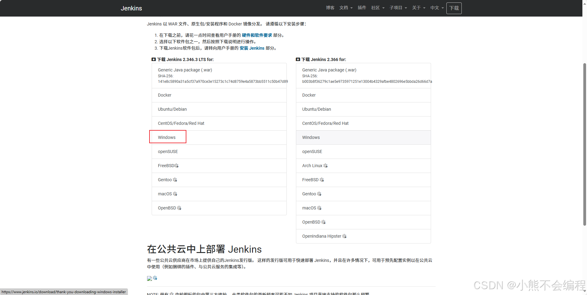This screenshot has width=587, height=295.
Task: Click the gear icon beside weekly Gentoo
Action: coord(319,194)
